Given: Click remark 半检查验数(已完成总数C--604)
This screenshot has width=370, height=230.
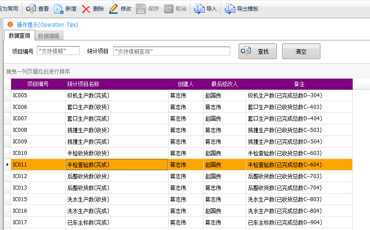Looking at the screenshot, I should pos(299,165).
